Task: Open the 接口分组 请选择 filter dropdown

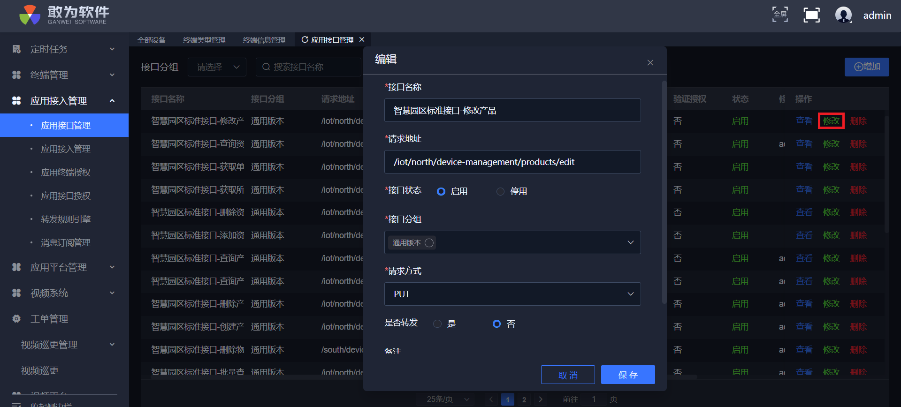Action: pyautogui.click(x=217, y=67)
